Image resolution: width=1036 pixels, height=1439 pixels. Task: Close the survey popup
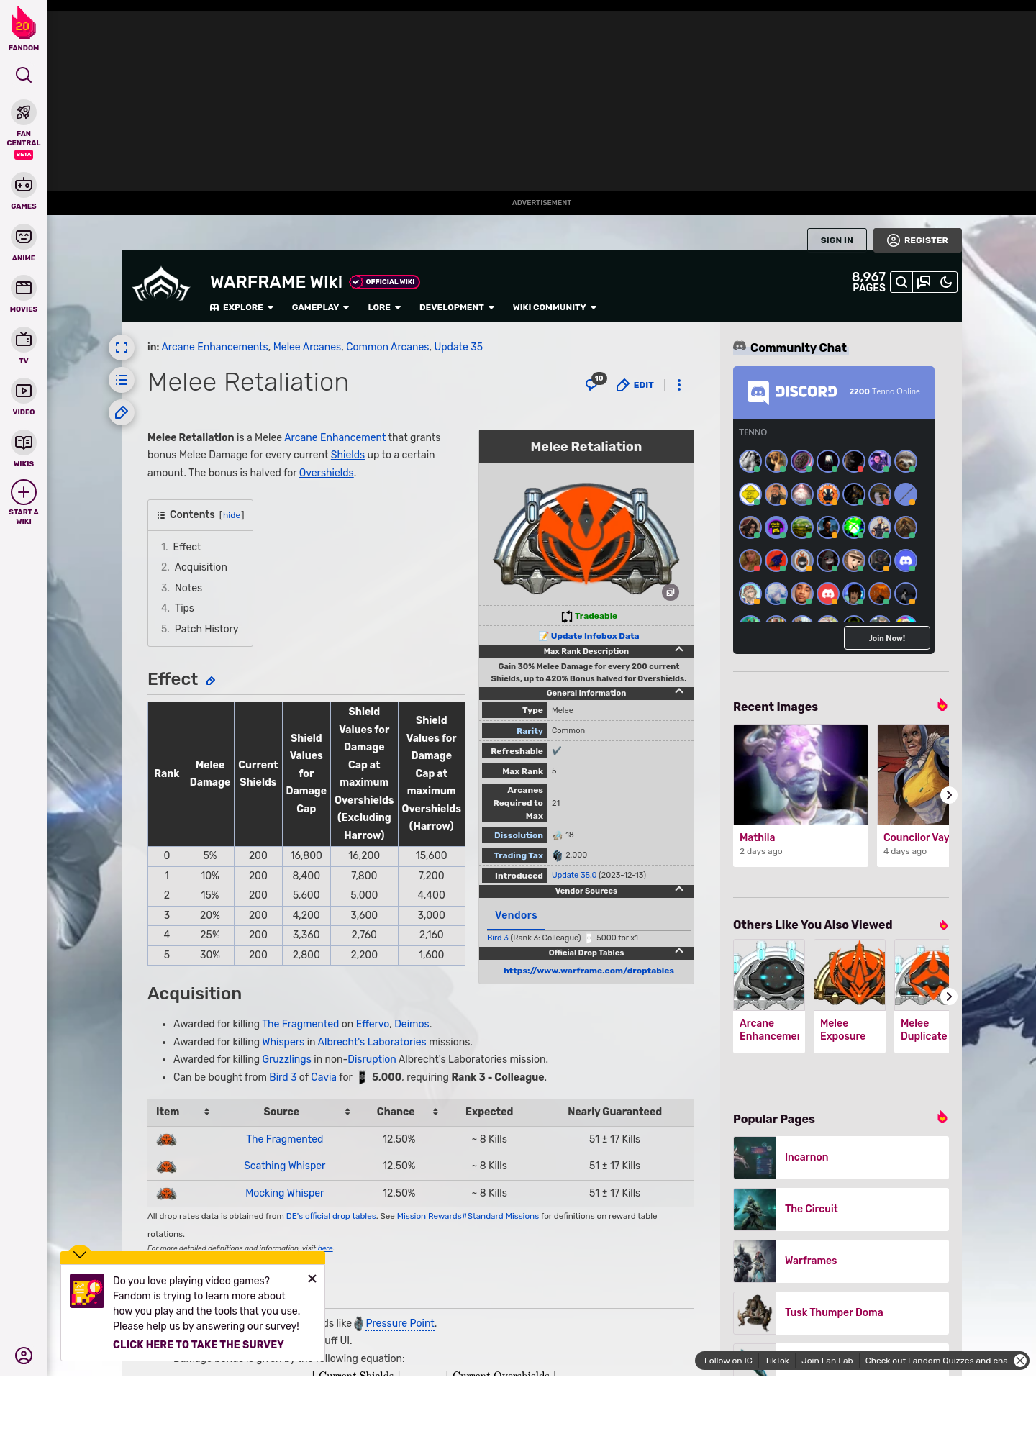pos(312,1279)
